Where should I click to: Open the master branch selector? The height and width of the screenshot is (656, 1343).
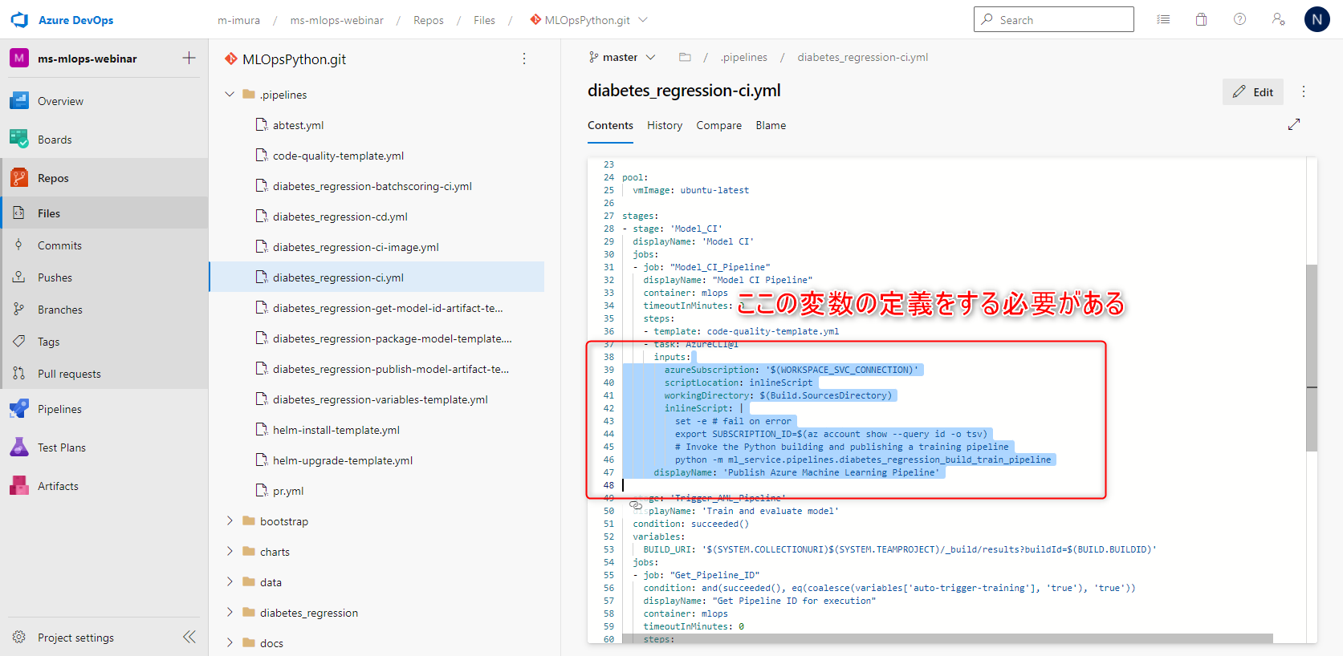(622, 57)
